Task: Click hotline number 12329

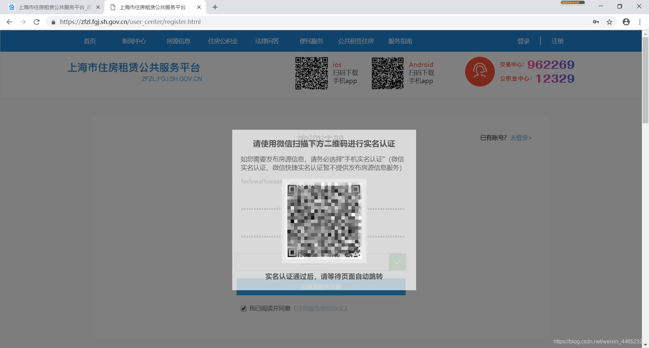Action: (x=555, y=79)
